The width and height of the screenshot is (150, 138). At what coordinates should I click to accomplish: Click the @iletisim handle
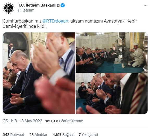pyautogui.click(x=26, y=10)
